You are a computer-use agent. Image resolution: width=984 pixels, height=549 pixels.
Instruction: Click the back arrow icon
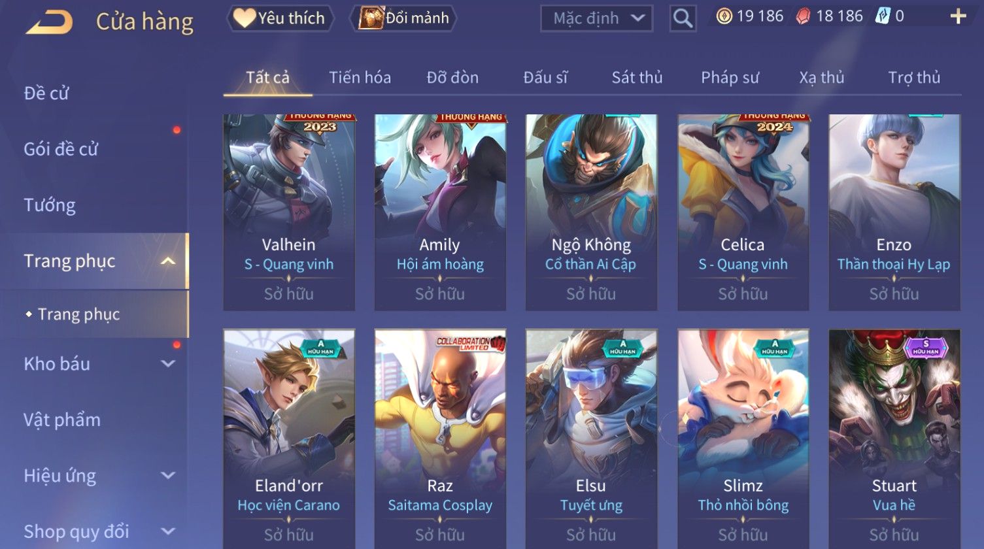click(x=49, y=22)
